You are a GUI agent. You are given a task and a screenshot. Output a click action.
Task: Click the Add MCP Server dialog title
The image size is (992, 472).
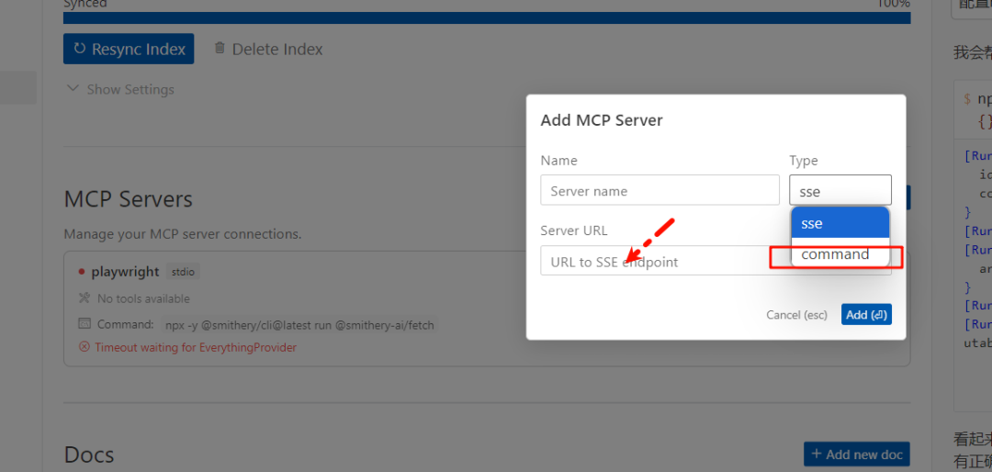pos(602,120)
